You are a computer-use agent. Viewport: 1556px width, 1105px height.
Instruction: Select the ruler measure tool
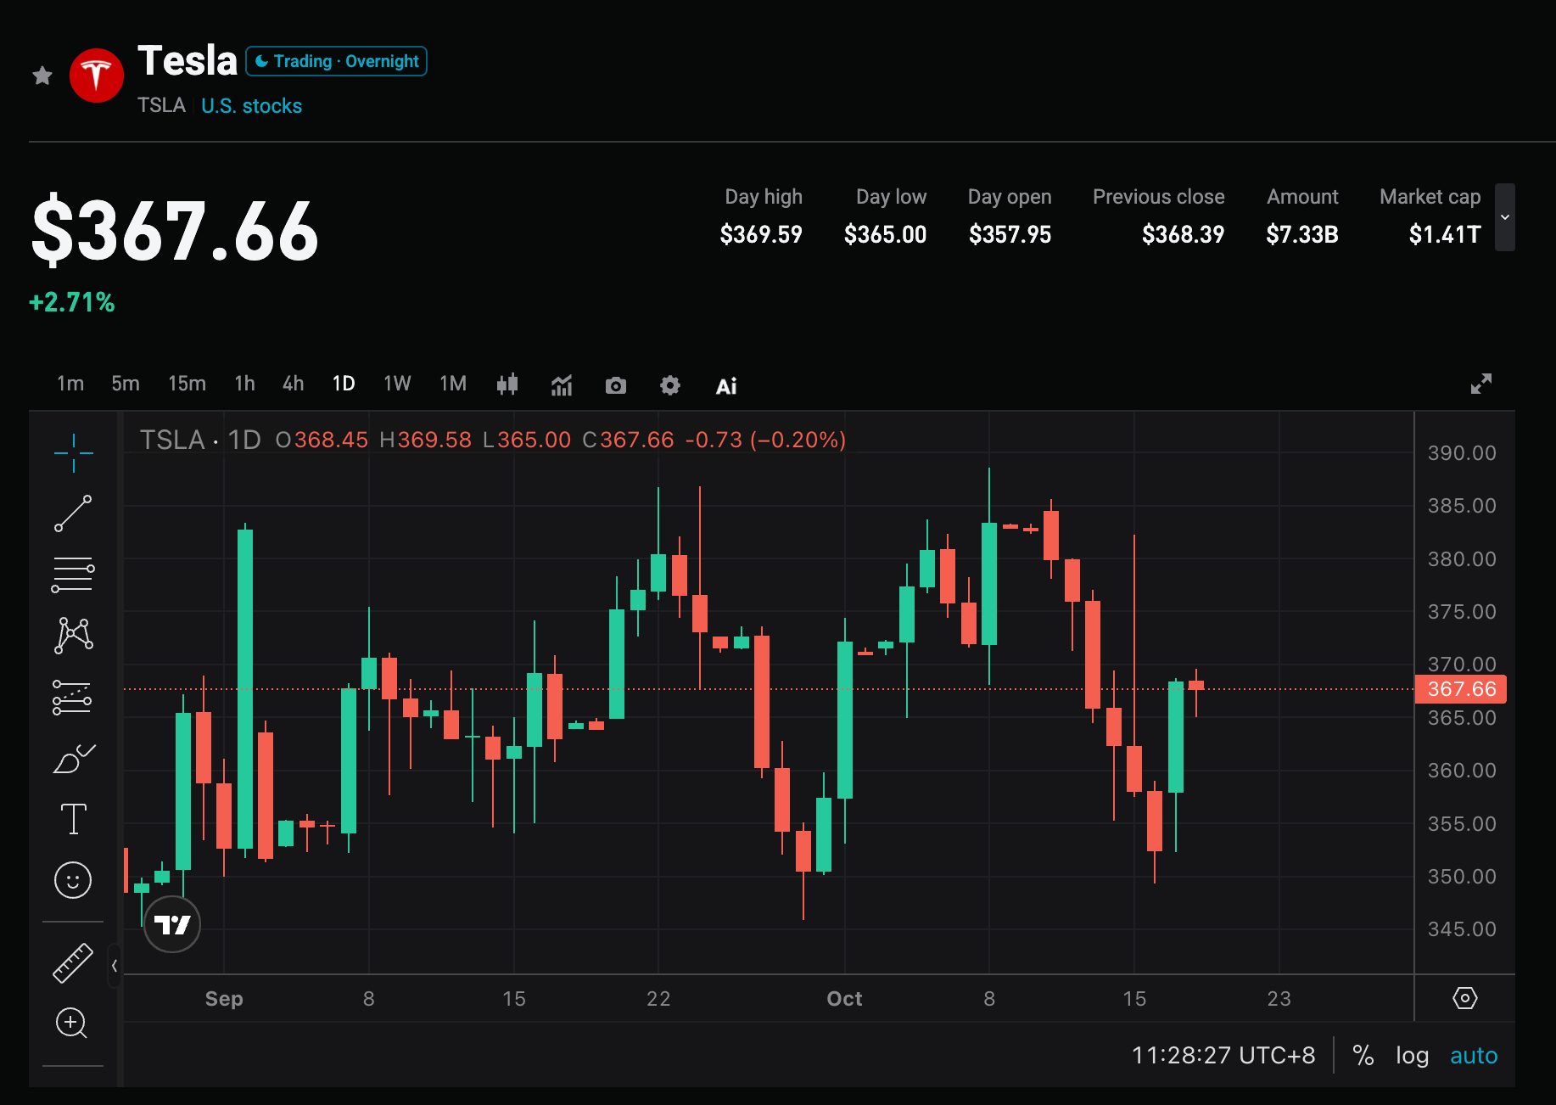73,962
